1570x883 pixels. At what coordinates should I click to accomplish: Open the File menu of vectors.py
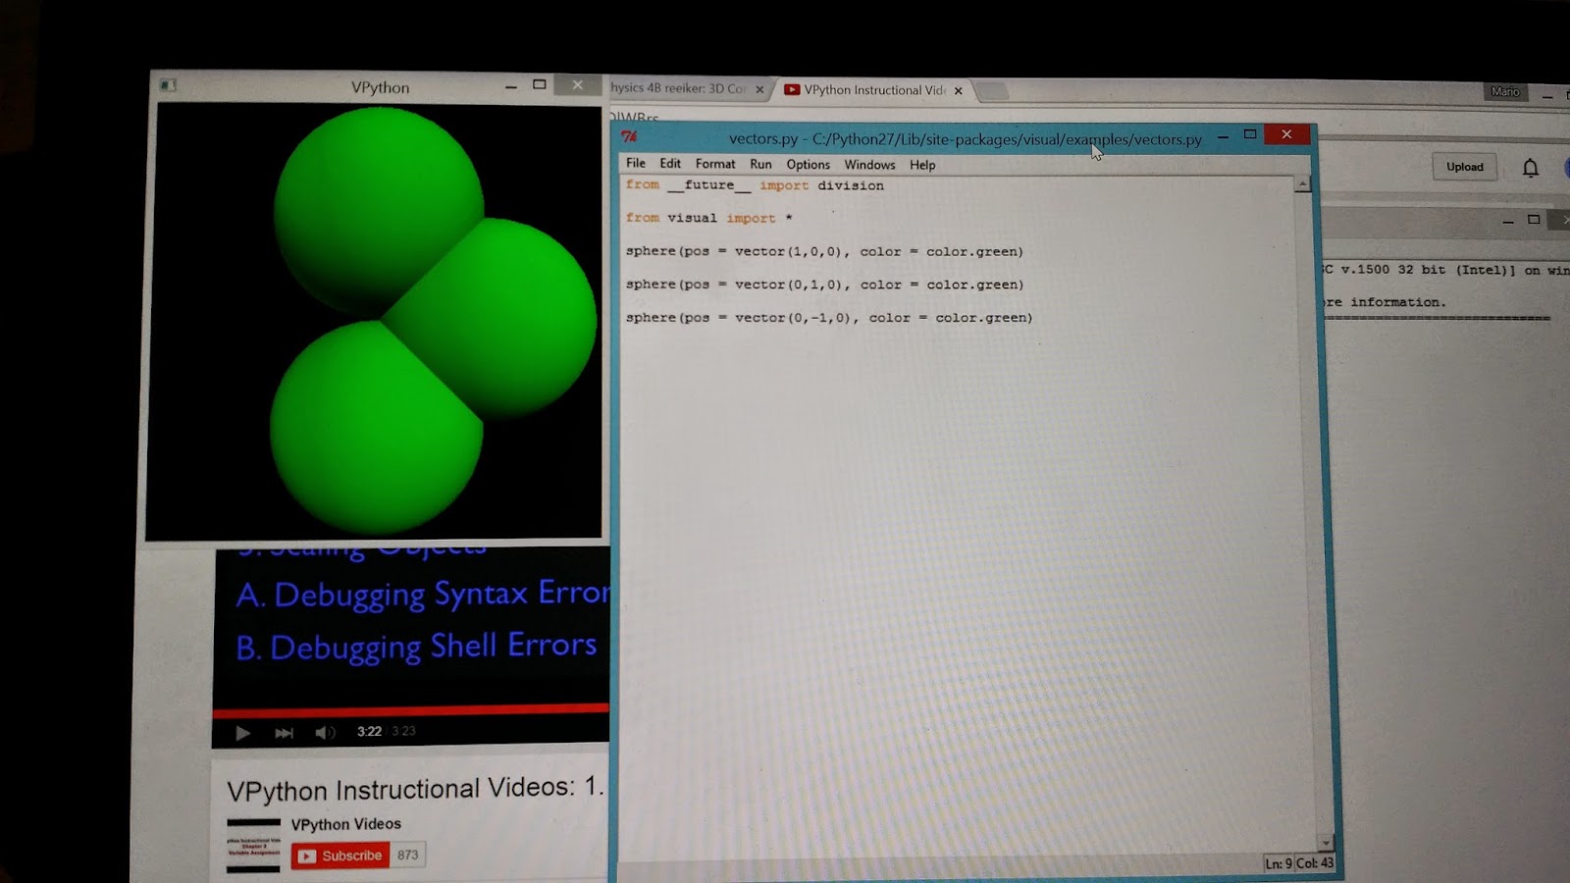(x=636, y=164)
